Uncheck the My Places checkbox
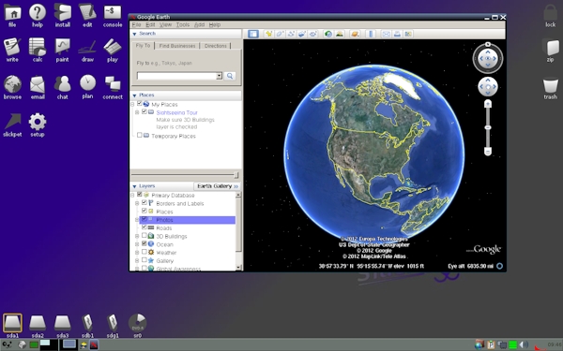The width and height of the screenshot is (563, 351). (140, 104)
